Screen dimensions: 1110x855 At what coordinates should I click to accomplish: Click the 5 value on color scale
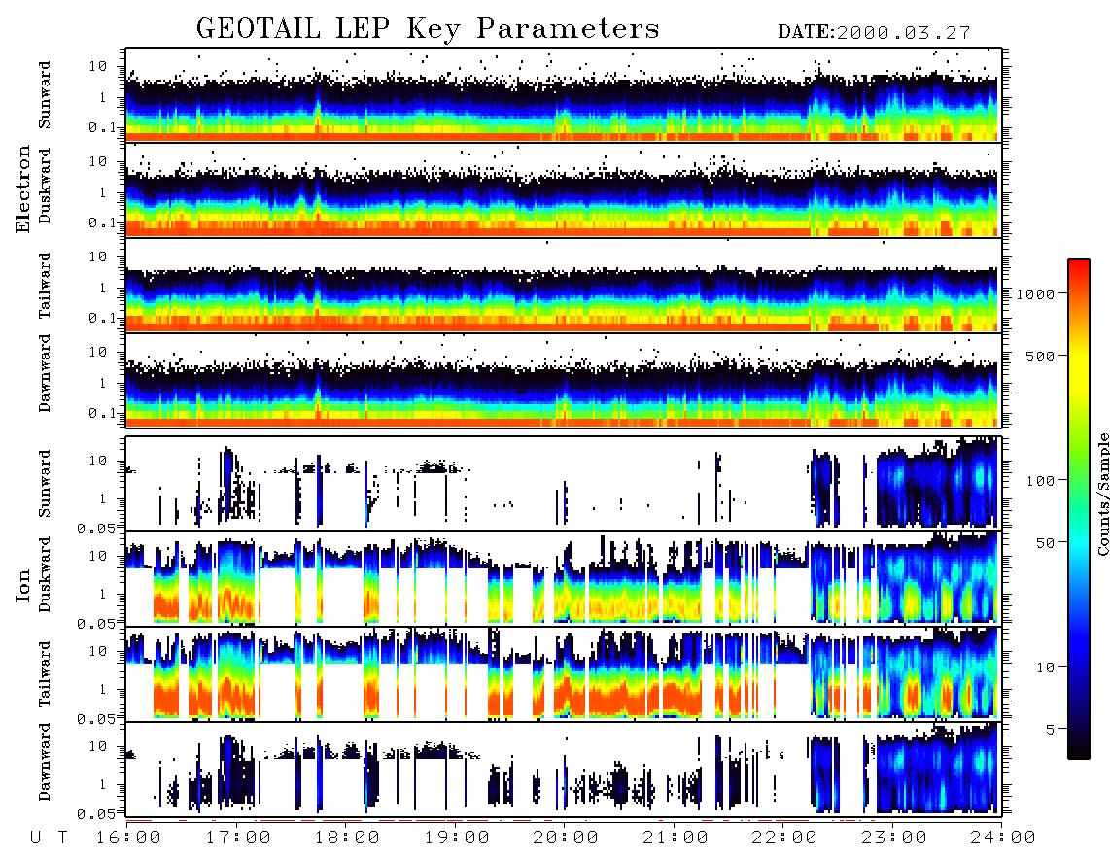pos(1051,729)
